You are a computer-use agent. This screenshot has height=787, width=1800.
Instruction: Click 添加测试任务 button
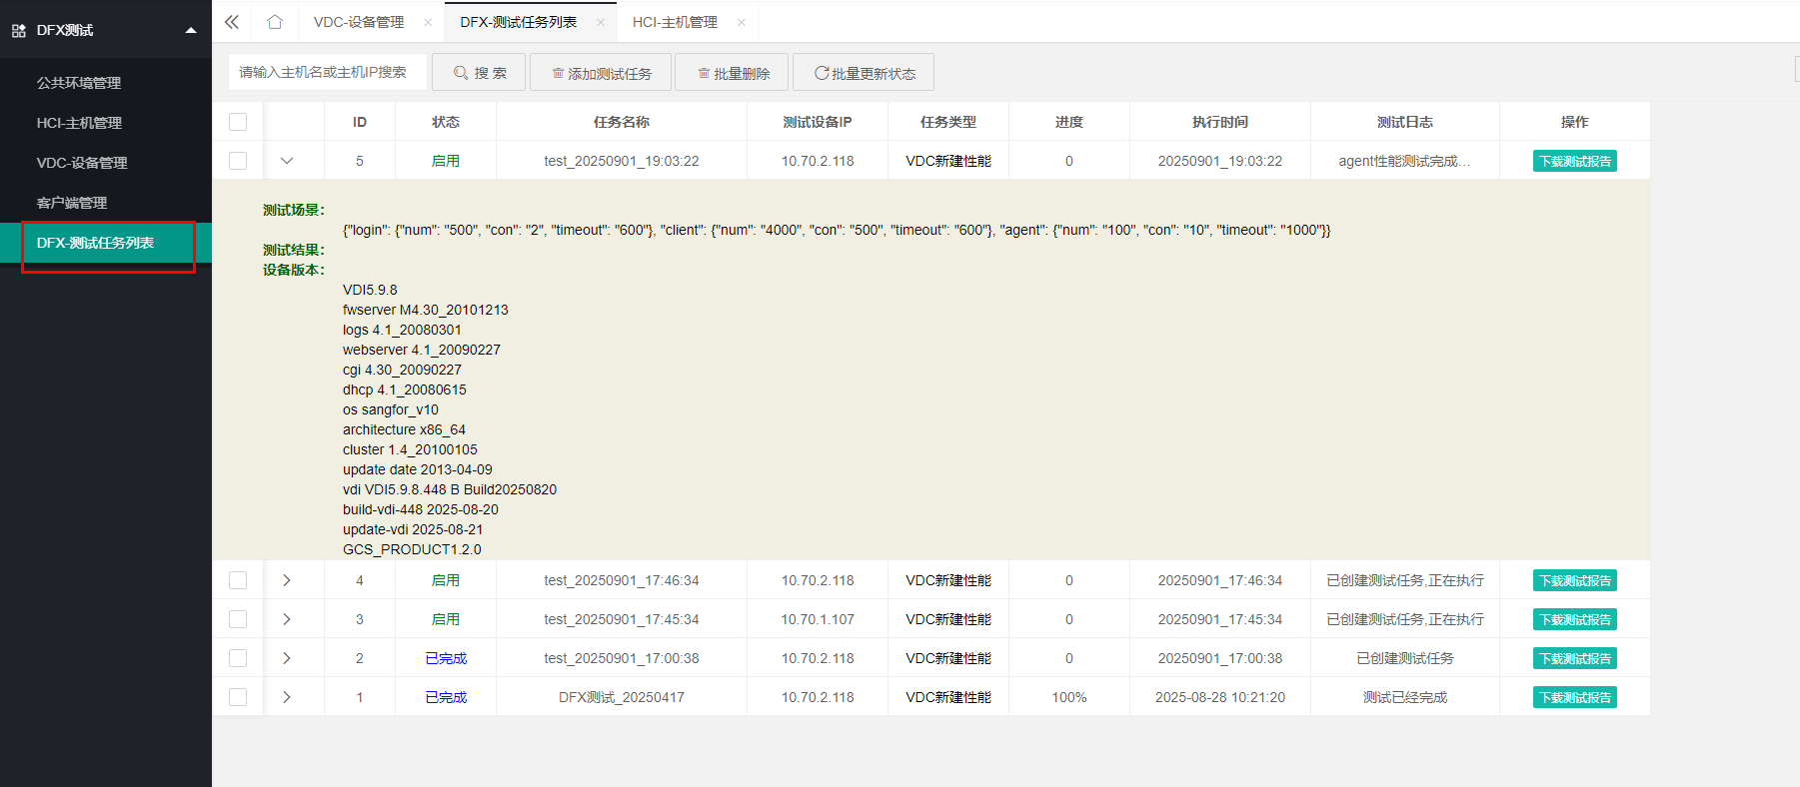(602, 73)
